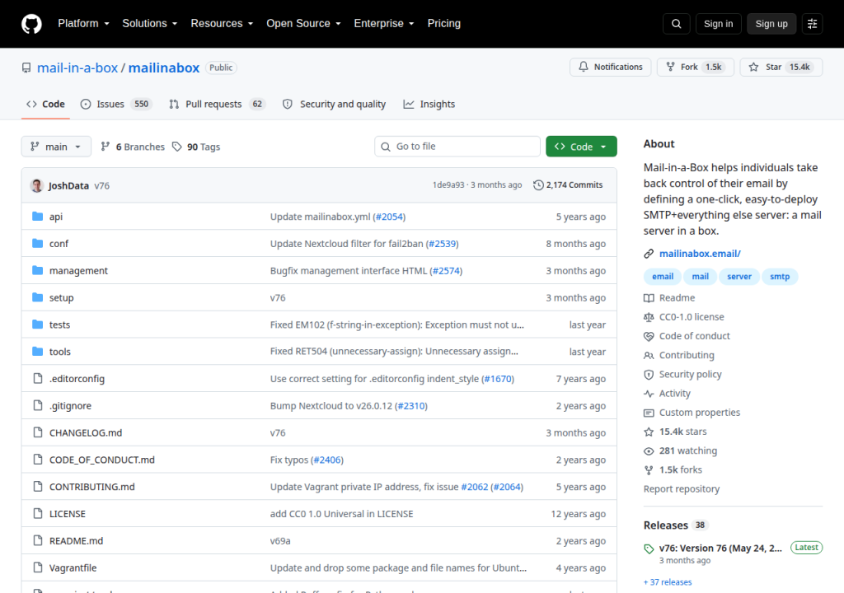Screen dimensions: 844x593
Task: Open the mail-in-a-box owner link
Action: (x=77, y=68)
